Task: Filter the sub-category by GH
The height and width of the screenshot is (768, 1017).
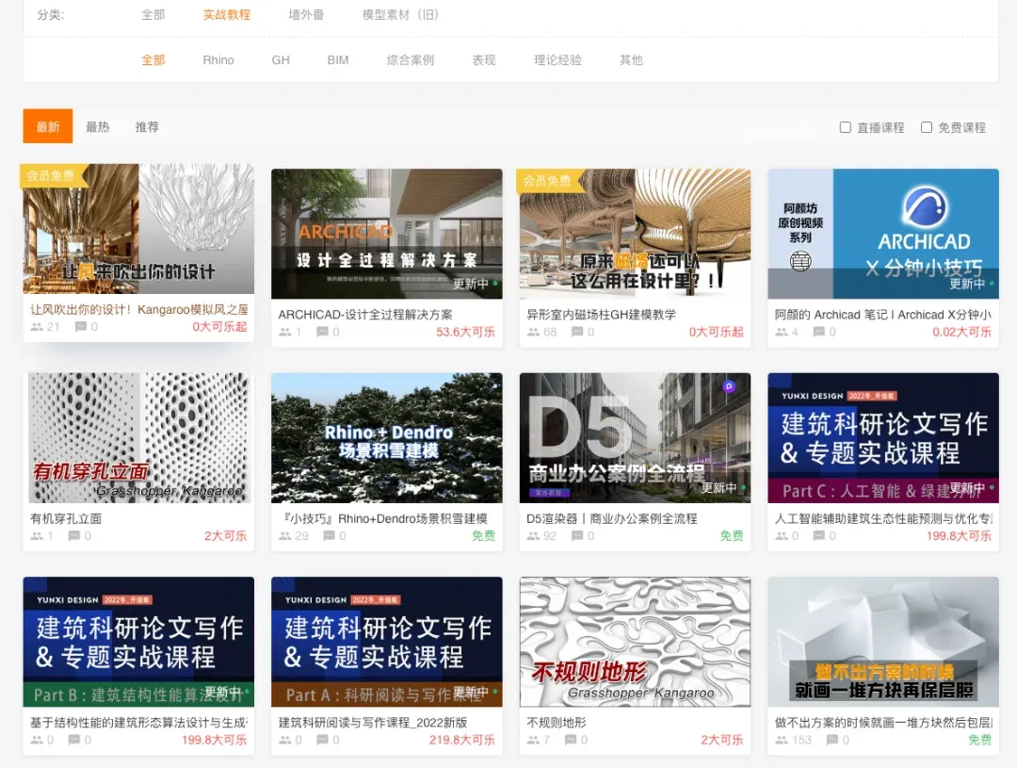Action: tap(281, 59)
